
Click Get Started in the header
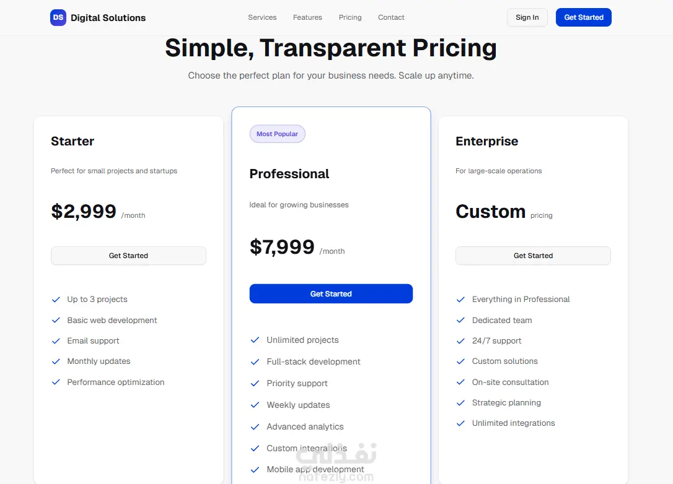(x=583, y=17)
